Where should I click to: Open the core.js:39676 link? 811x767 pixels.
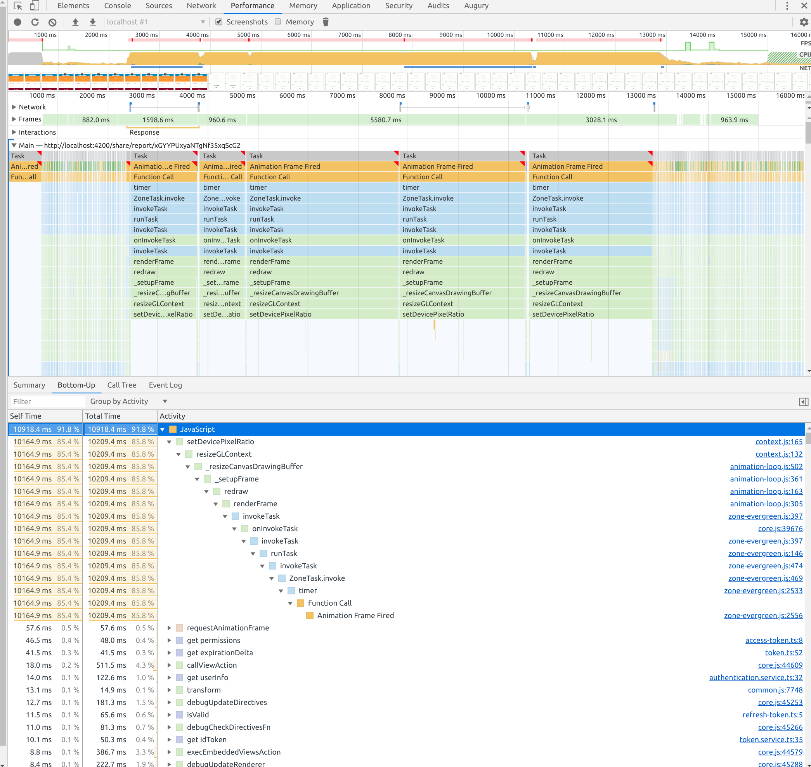coord(780,529)
